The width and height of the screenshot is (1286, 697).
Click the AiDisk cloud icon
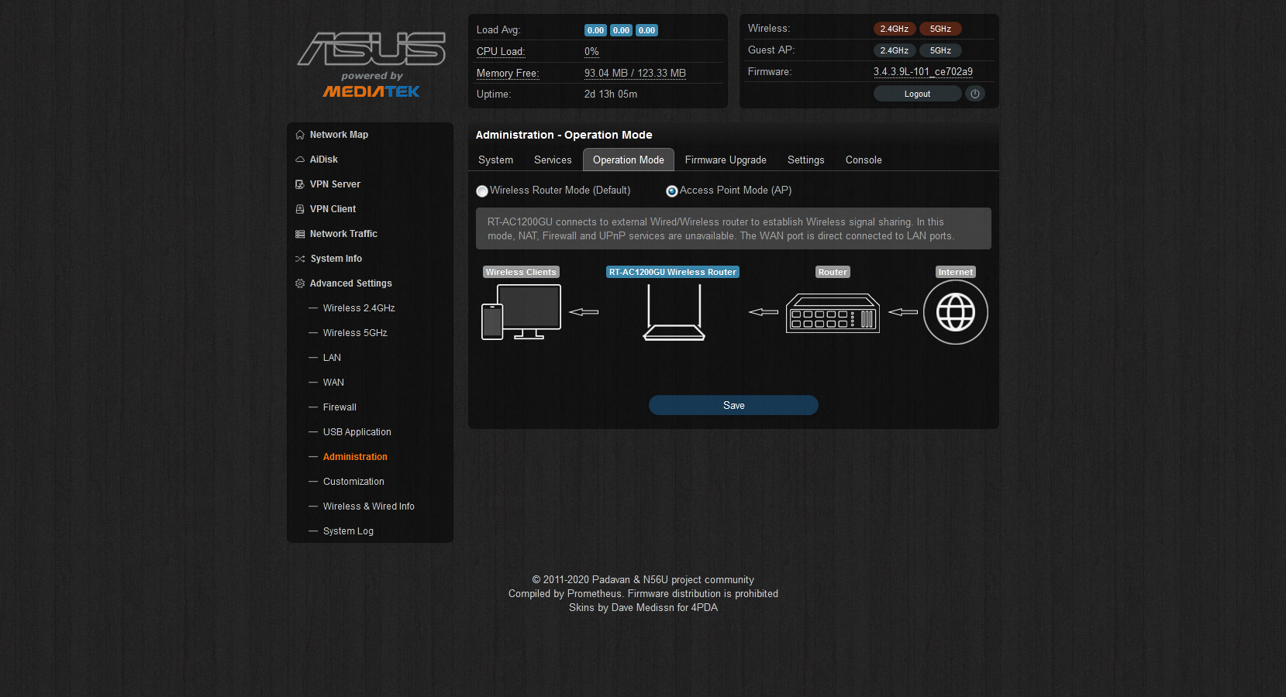[300, 160]
